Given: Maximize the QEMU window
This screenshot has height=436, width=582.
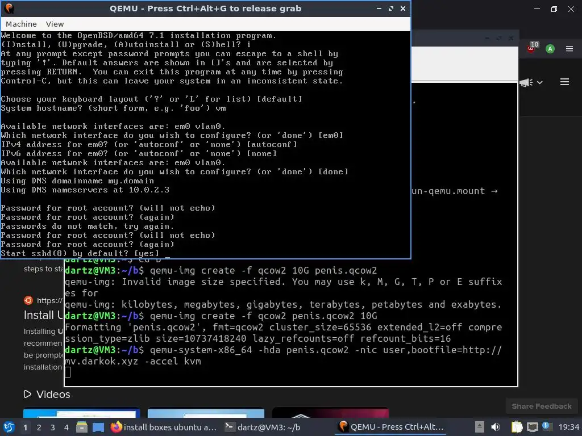Looking at the screenshot, I should click(391, 9).
